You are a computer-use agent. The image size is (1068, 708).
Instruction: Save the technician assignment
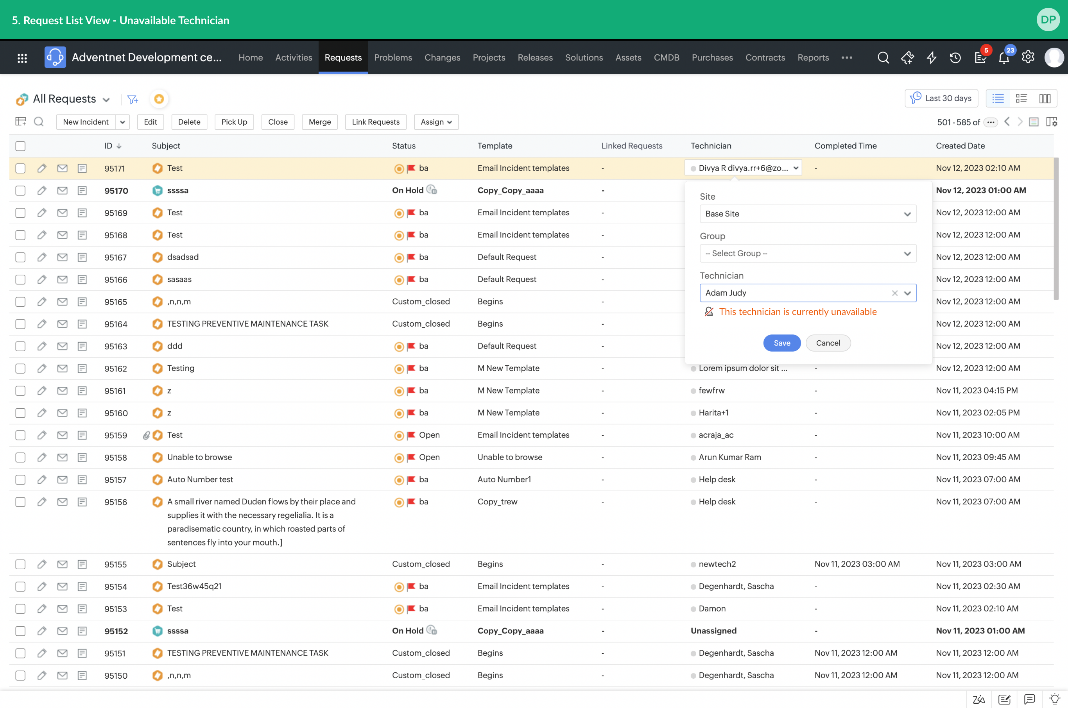click(781, 343)
